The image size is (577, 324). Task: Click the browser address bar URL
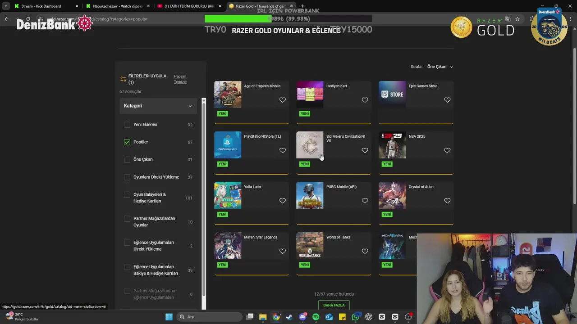pyautogui.click(x=97, y=19)
